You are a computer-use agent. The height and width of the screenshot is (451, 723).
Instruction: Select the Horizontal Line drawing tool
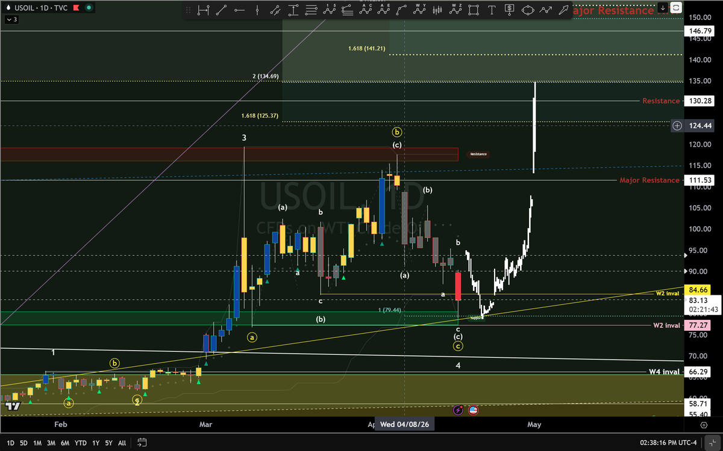tap(239, 10)
